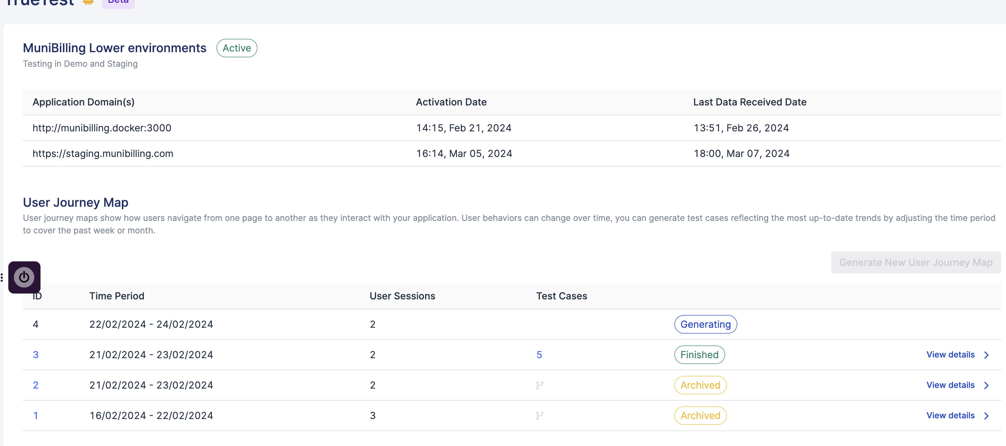Click the branch icon in row 1

click(539, 416)
